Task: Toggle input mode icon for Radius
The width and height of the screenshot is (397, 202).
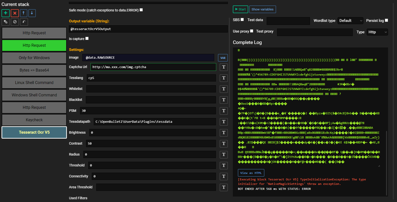Action: pos(224,154)
